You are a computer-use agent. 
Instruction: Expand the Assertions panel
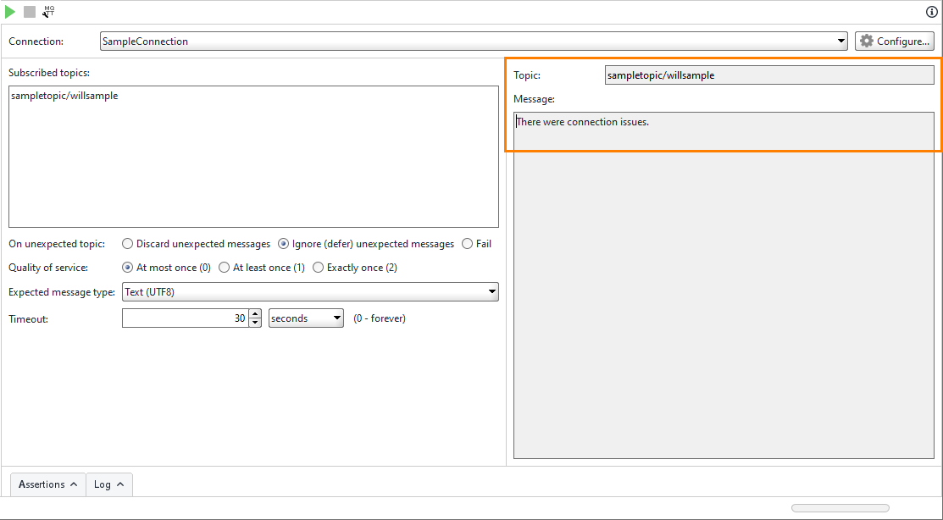click(x=47, y=484)
